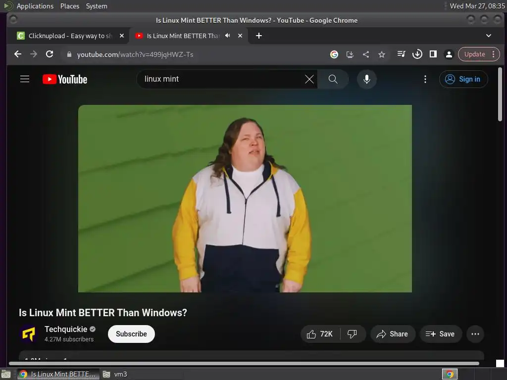
Task: Open the YouTube hamburger guide menu
Action: 25,79
